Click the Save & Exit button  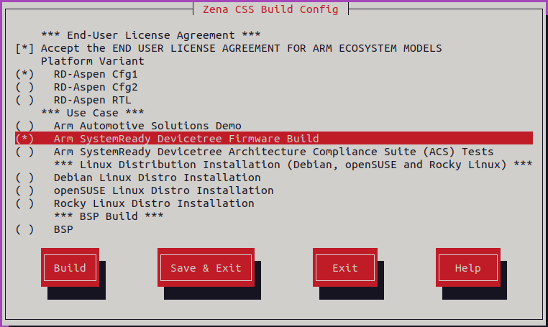click(206, 267)
